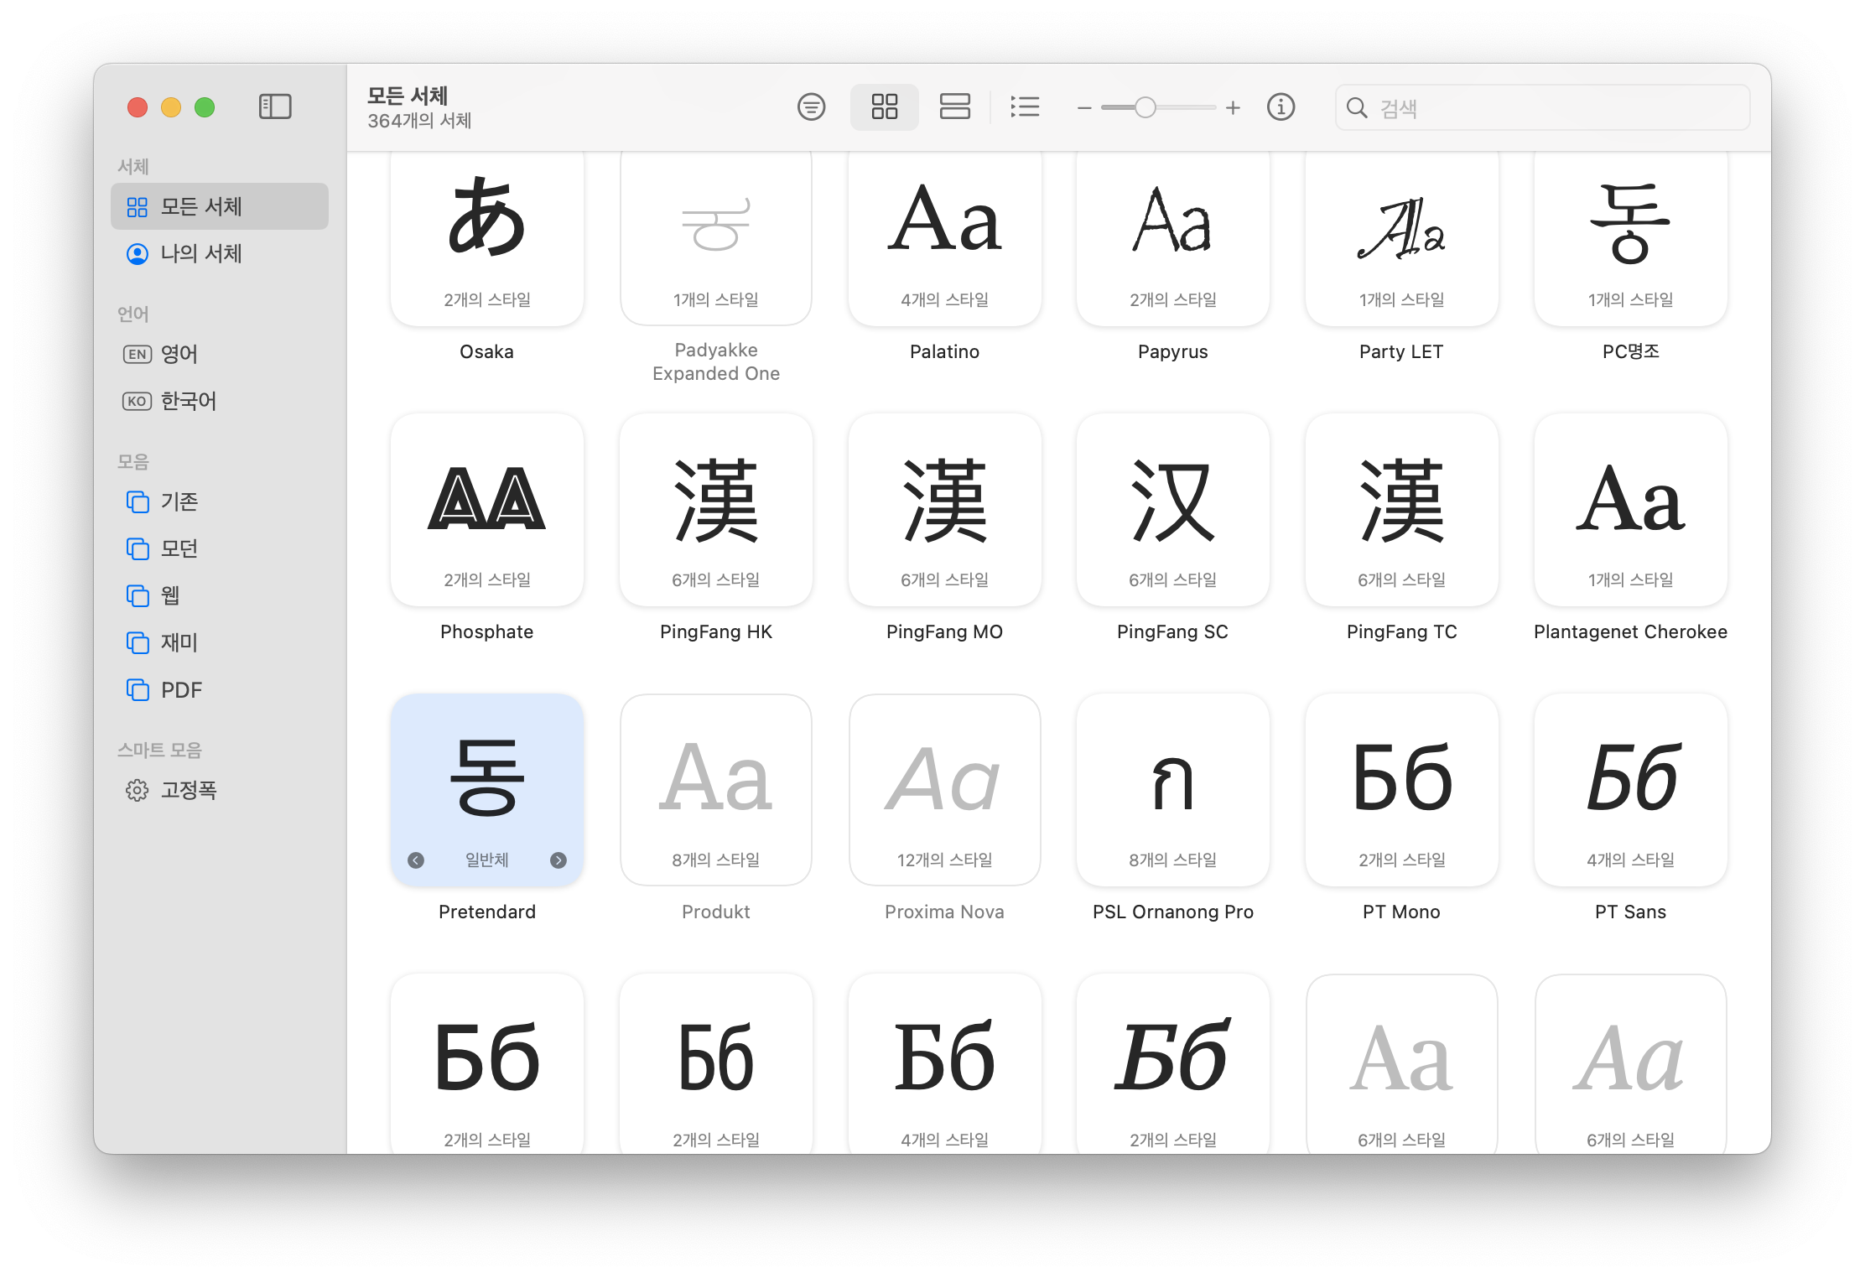
Task: Click the EN badge icon beside 영어
Action: pyautogui.click(x=137, y=354)
